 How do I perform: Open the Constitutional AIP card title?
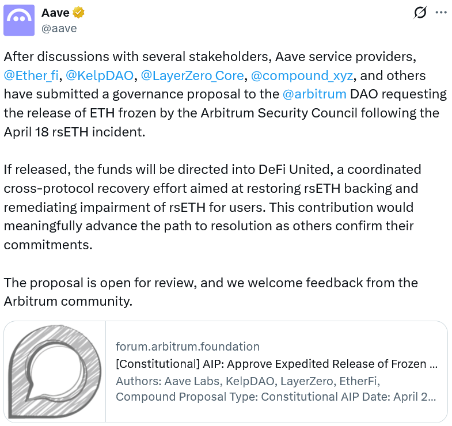point(276,364)
